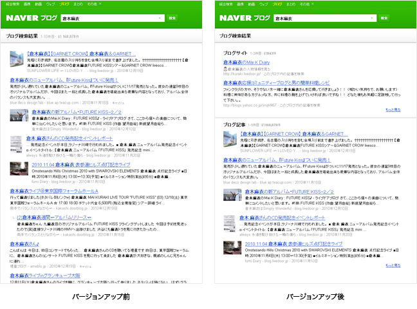Click もっと見る under ブログサイト section
This screenshot has width=417, height=309.
[x=393, y=109]
